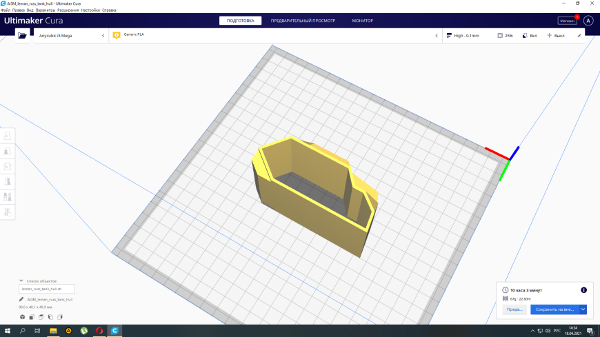Open account menu with the A avatar

(x=588, y=21)
